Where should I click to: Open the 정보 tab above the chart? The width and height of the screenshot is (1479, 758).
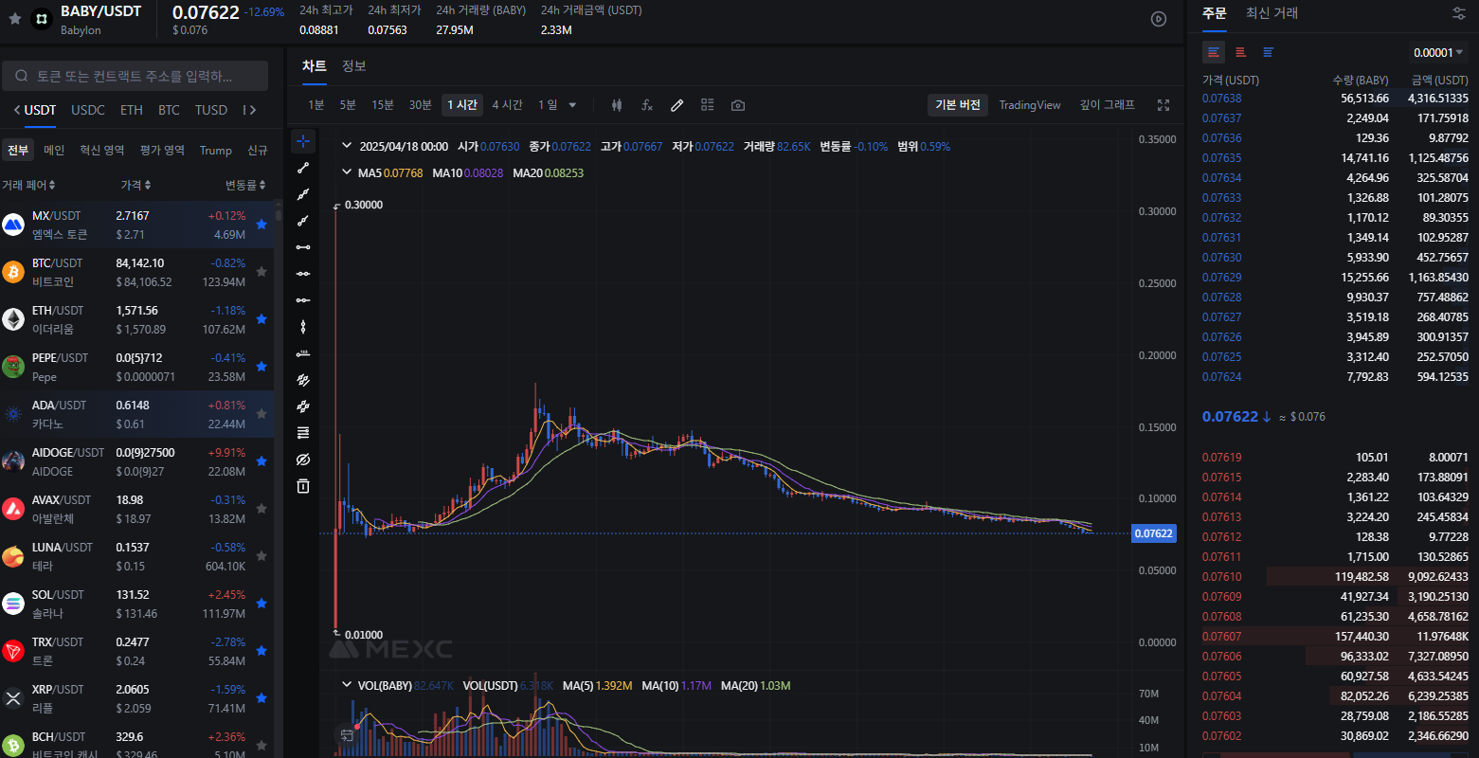(353, 66)
